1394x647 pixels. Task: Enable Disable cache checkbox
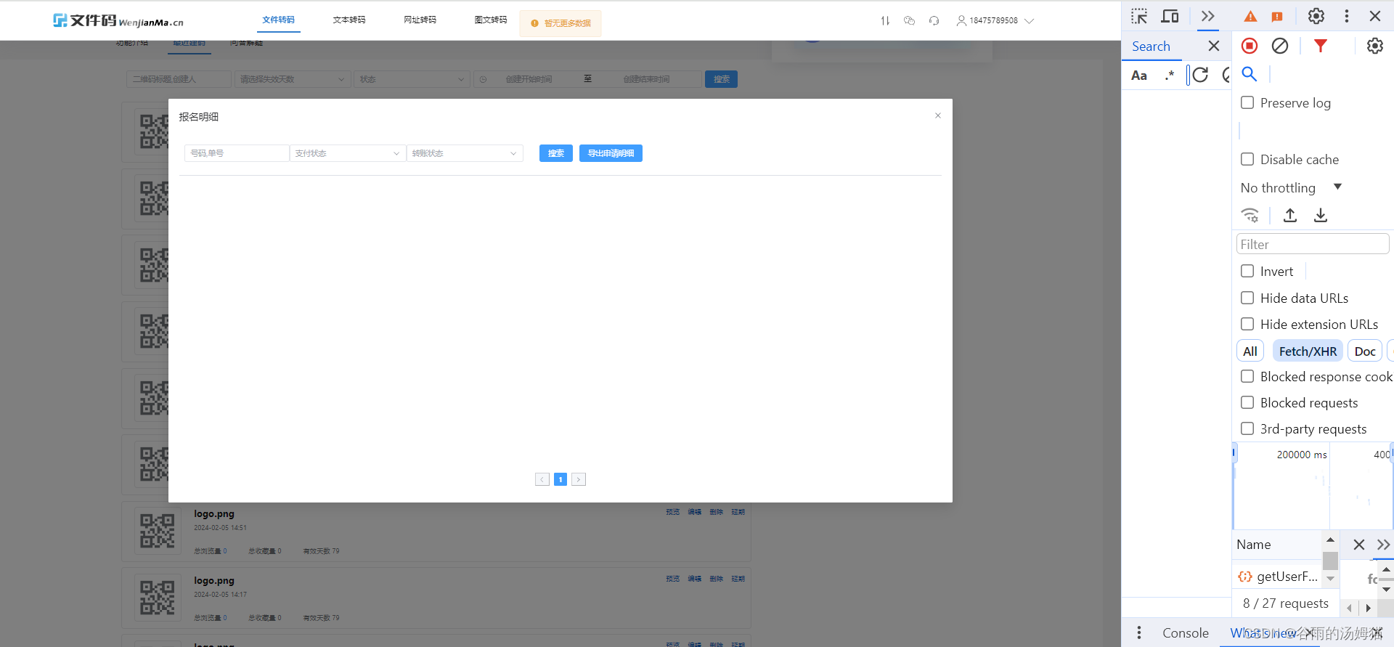point(1247,159)
